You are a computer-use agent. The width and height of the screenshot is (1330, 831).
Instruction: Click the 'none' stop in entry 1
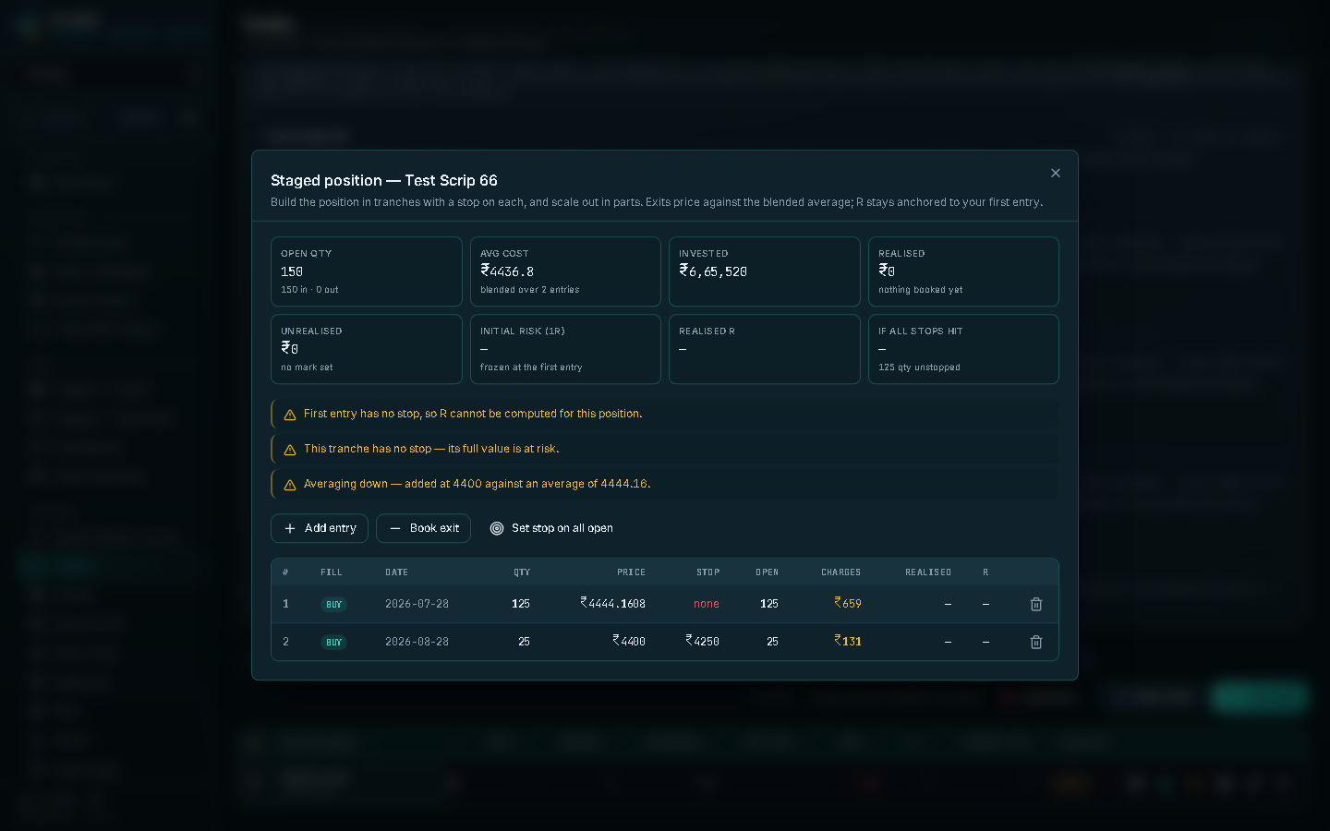707,604
